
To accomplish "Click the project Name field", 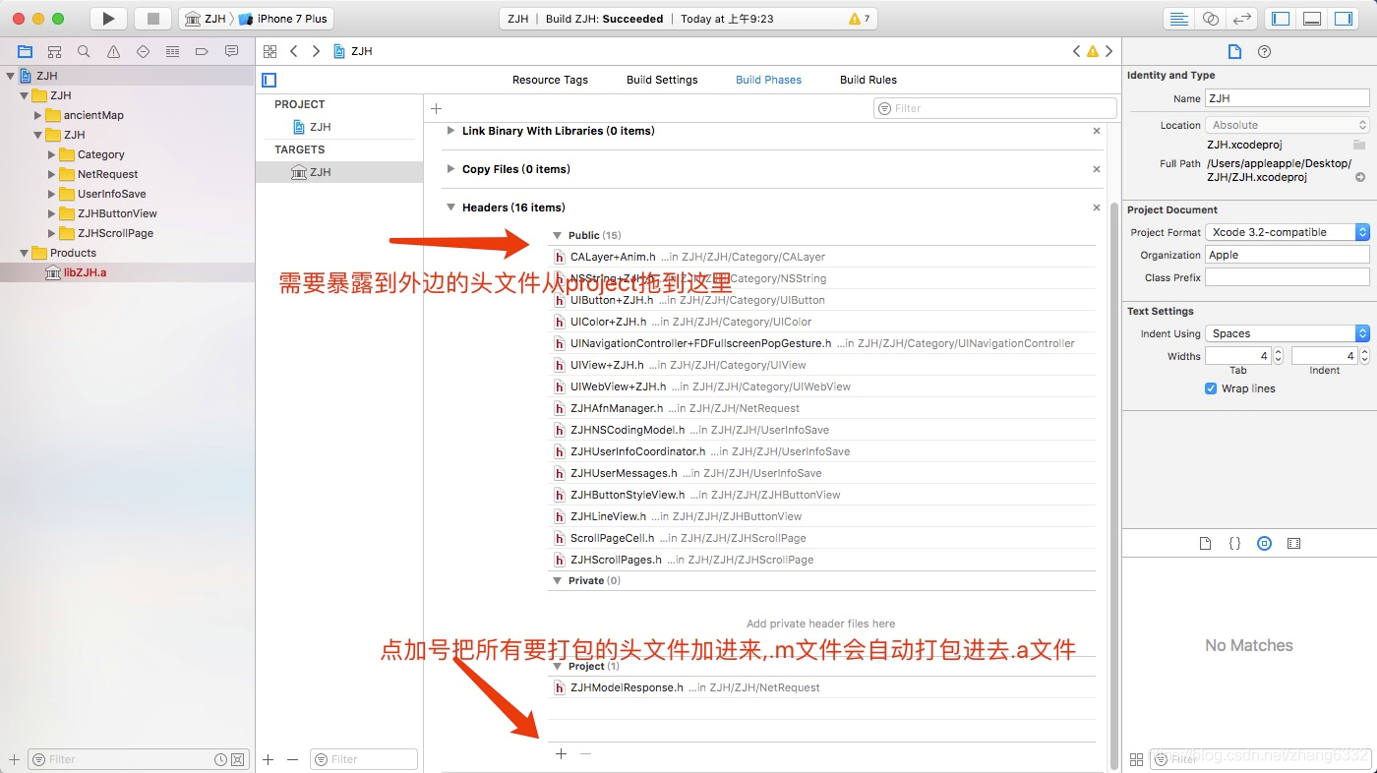I will tap(1287, 98).
